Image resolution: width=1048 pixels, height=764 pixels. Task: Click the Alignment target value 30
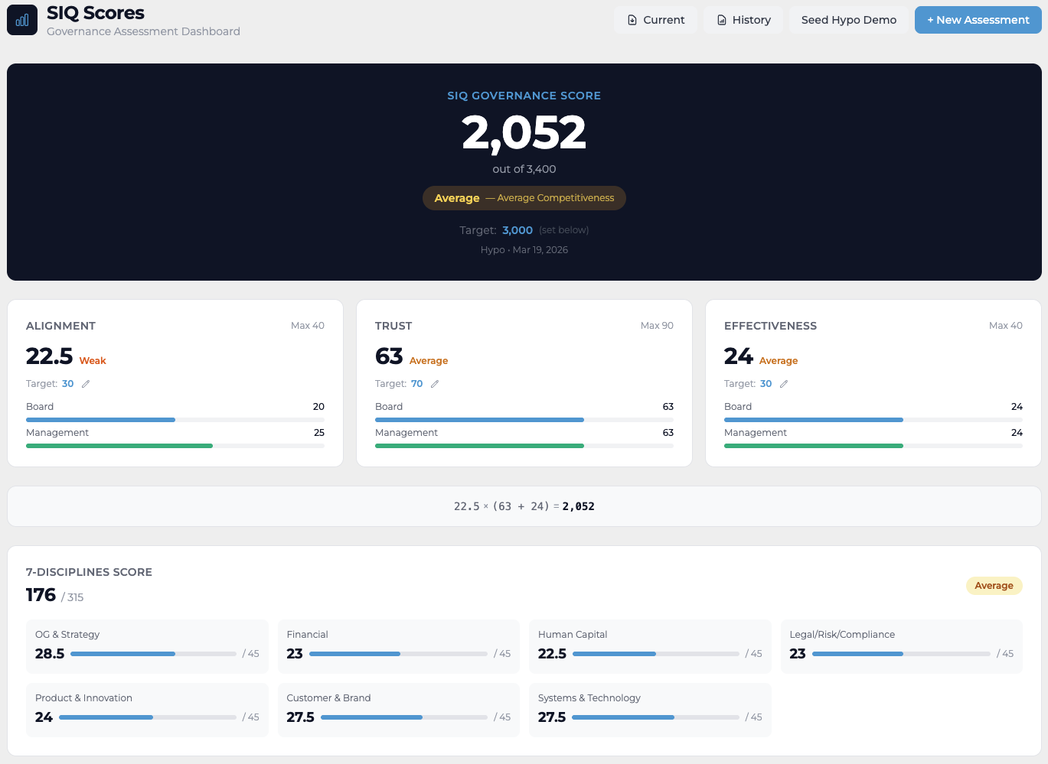(x=68, y=384)
